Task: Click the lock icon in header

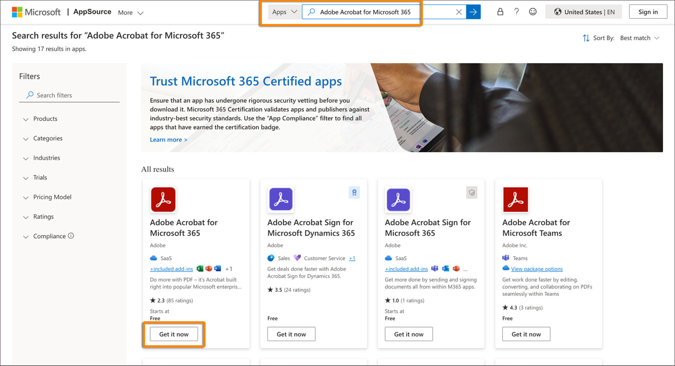Action: (500, 12)
